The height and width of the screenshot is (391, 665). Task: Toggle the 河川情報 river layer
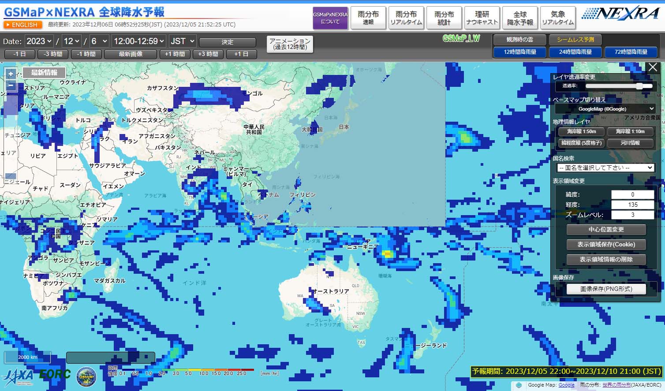[x=630, y=143]
